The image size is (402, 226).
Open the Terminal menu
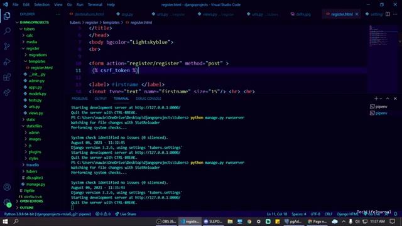click(95, 4)
